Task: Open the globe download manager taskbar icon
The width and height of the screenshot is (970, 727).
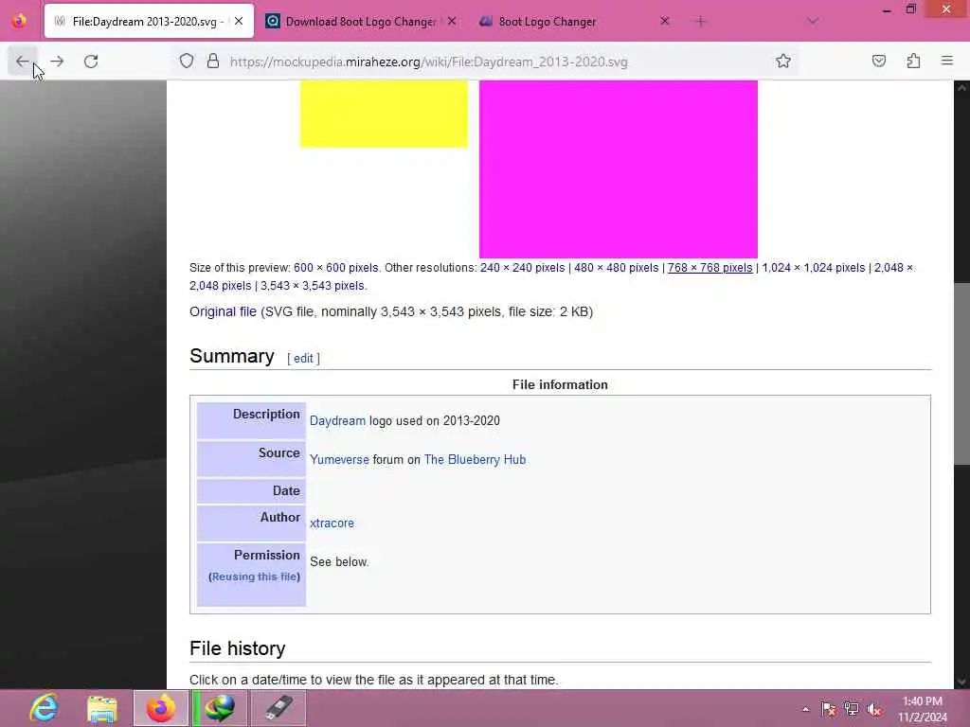Action: (x=220, y=708)
